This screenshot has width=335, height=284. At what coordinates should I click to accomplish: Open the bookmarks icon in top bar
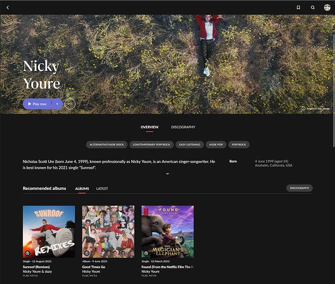pos(298,7)
